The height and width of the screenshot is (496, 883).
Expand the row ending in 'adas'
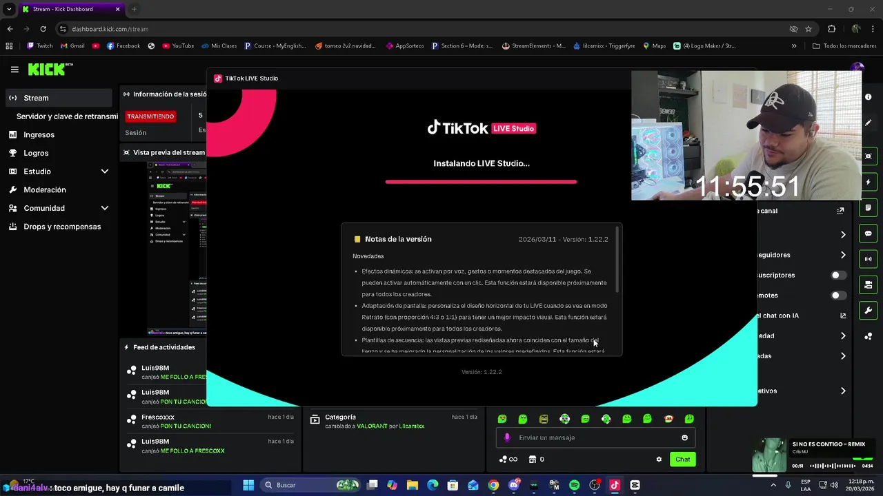tap(842, 356)
